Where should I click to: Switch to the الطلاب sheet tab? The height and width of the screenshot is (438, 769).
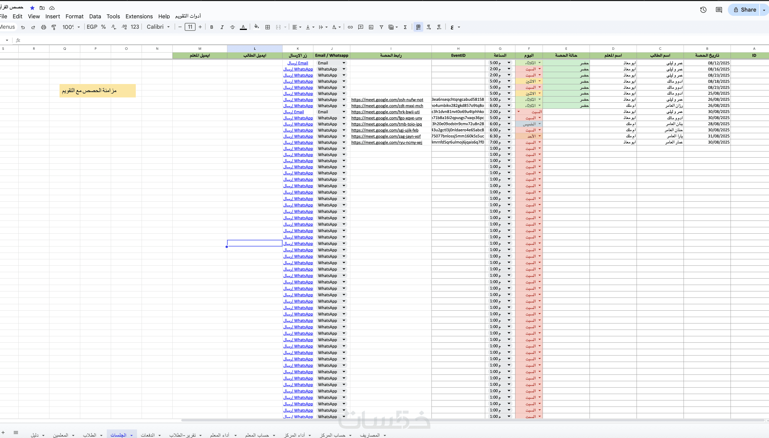(89, 435)
